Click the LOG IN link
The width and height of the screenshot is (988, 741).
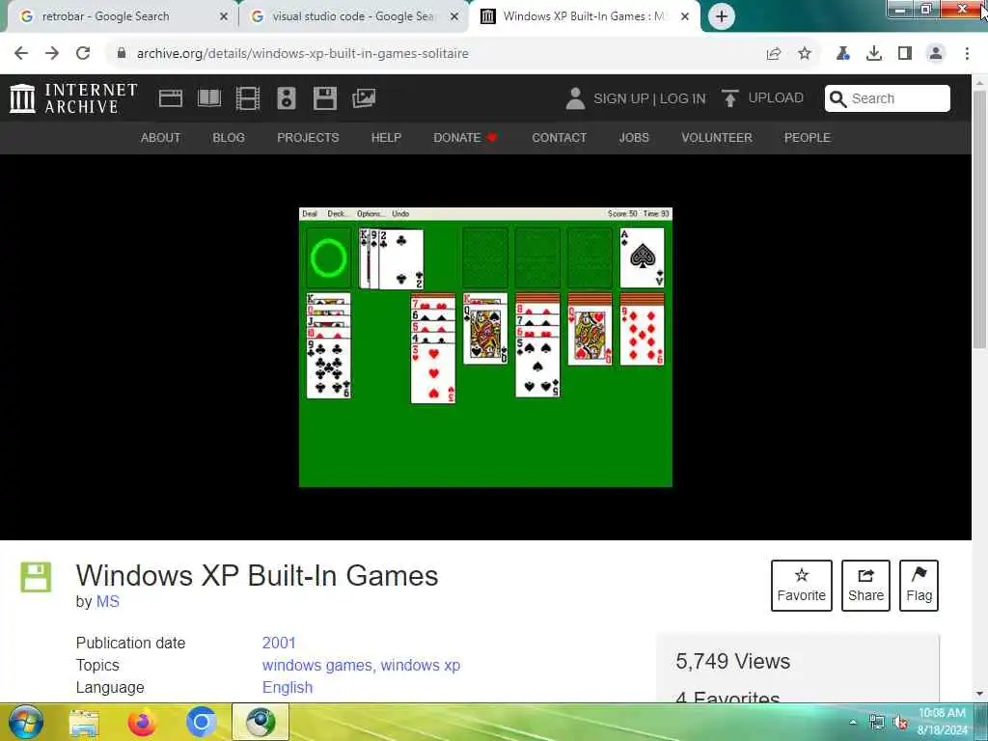point(683,99)
